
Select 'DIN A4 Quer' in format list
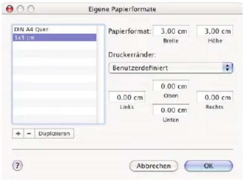55,29
